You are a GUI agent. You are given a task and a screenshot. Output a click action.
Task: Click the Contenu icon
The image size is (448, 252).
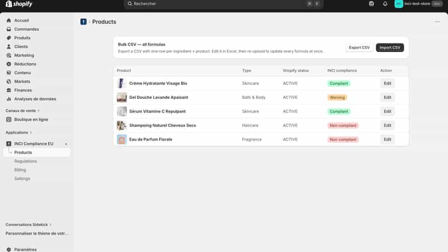(x=9, y=72)
